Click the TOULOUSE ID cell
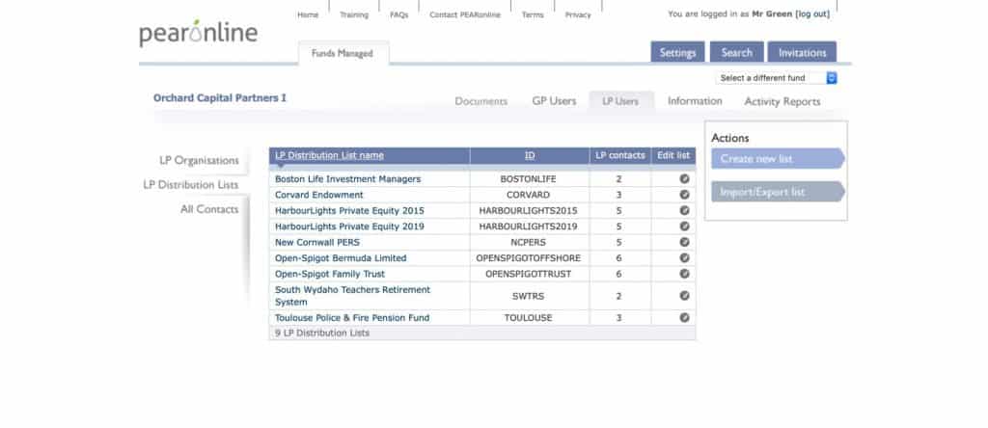The width and height of the screenshot is (988, 428). pyautogui.click(x=528, y=317)
